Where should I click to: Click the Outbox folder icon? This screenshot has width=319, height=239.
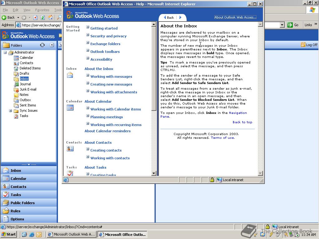pyautogui.click(x=16, y=100)
